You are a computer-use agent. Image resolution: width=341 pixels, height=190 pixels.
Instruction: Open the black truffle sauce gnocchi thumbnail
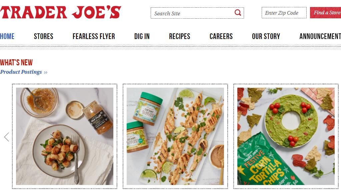tap(65, 136)
